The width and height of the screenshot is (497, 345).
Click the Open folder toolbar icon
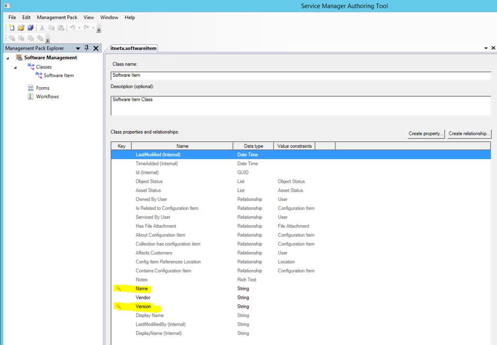tap(21, 28)
